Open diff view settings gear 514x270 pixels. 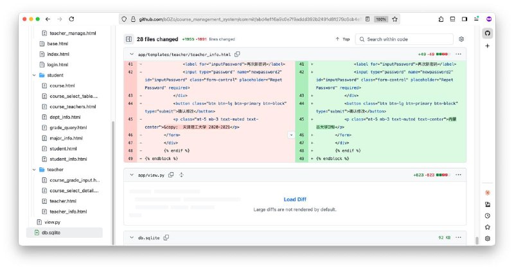[461, 39]
